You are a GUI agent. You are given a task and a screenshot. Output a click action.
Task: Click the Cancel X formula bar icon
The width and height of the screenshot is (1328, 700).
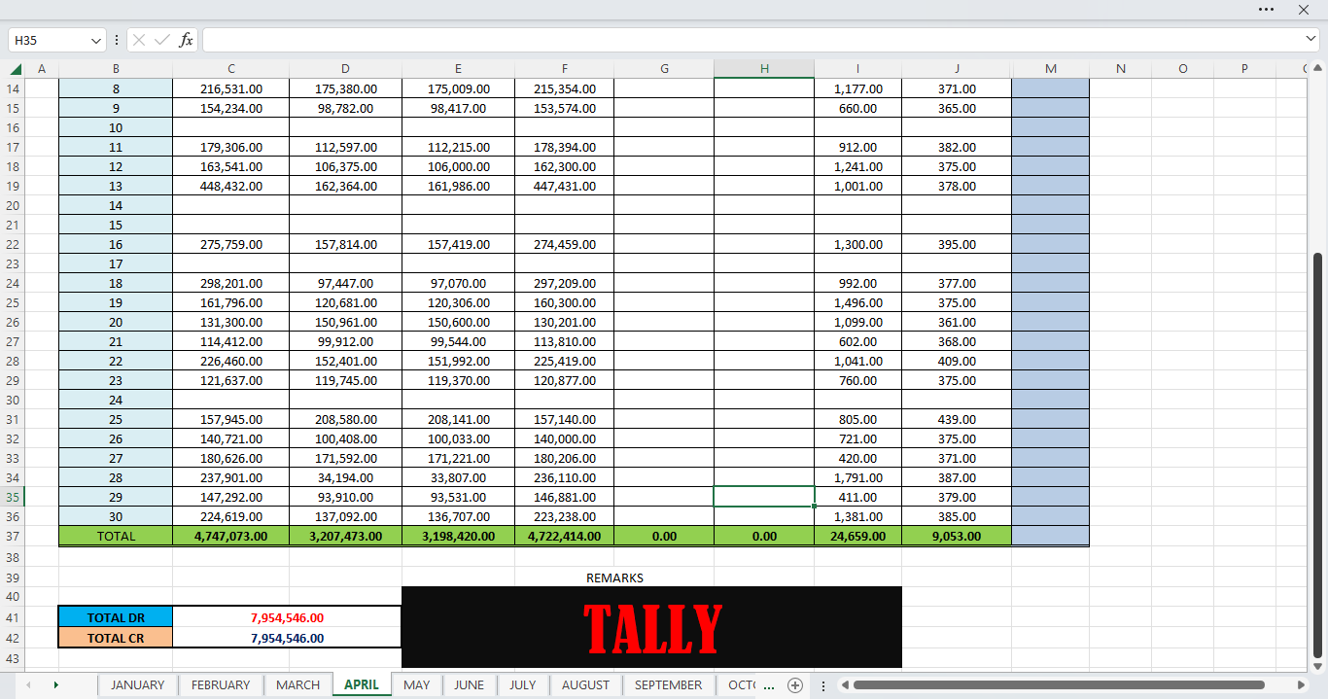[139, 40]
